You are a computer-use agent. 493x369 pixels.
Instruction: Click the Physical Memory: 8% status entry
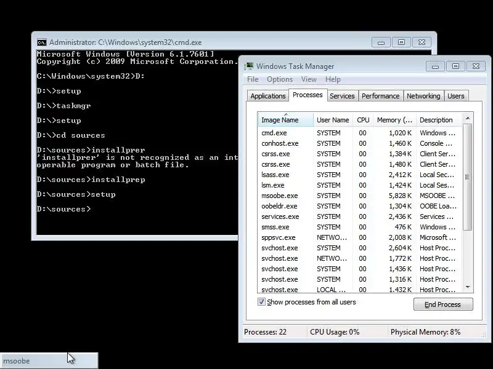(x=425, y=332)
